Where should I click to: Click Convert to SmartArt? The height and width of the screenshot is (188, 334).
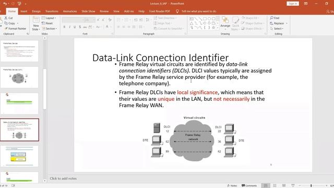click(169, 28)
